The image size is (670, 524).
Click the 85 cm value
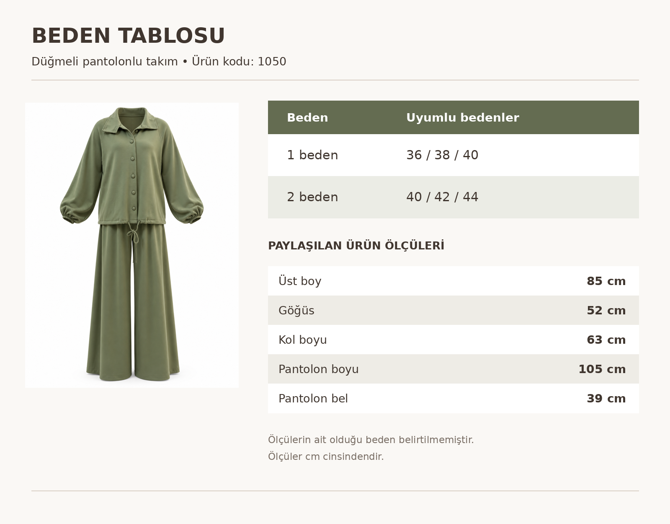tap(606, 281)
